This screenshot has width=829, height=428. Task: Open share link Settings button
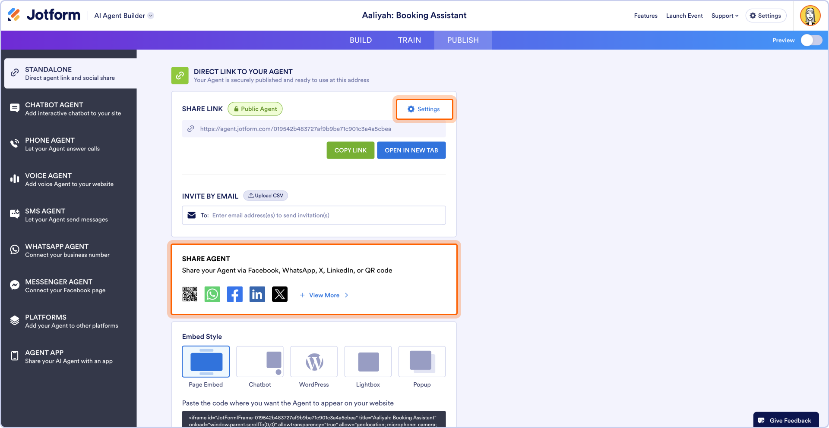pos(424,109)
